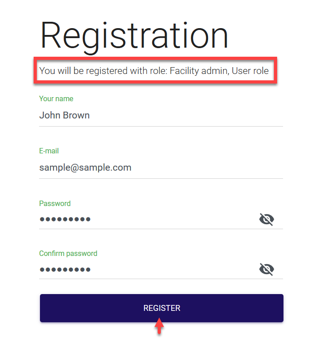
Task: Click the Registration page heading
Action: coord(134,35)
